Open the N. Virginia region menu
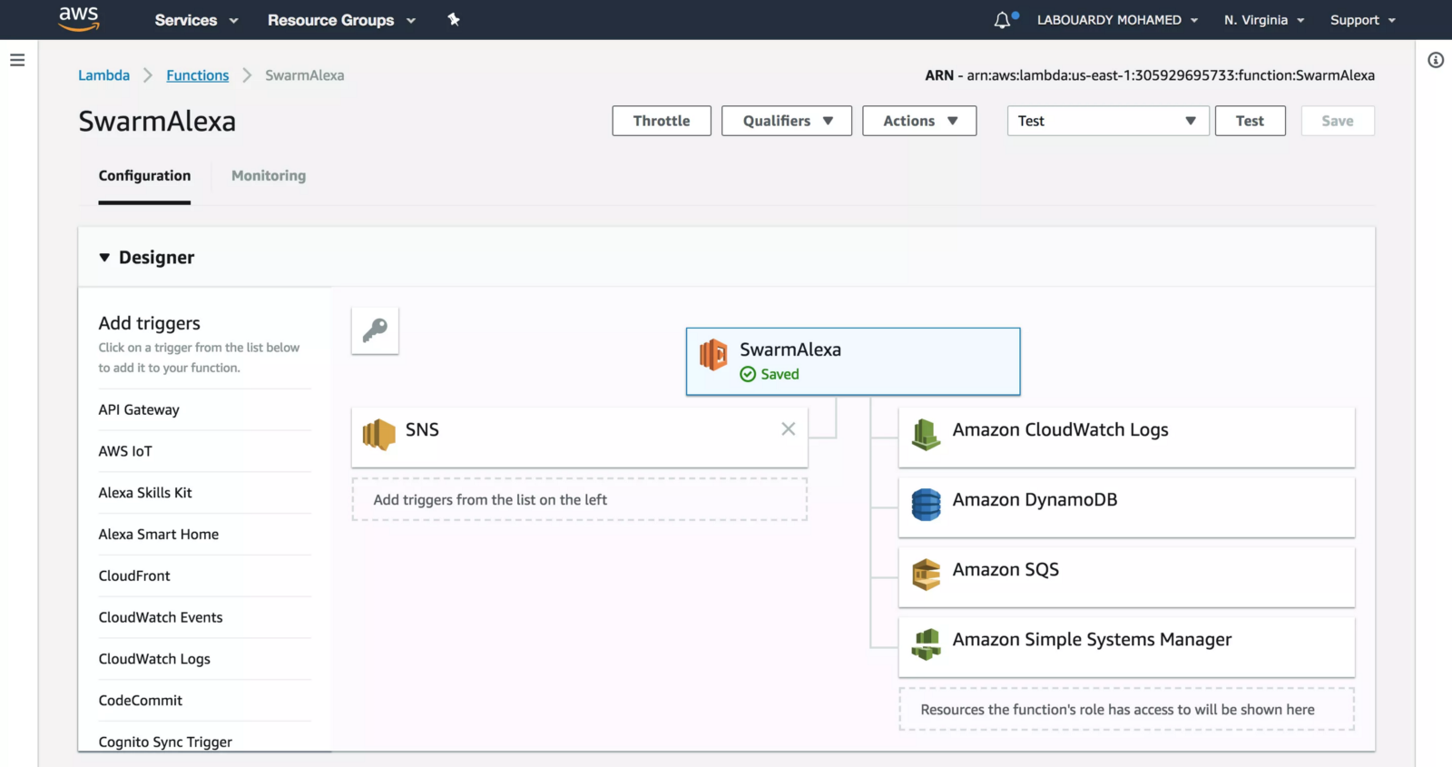 click(1263, 20)
